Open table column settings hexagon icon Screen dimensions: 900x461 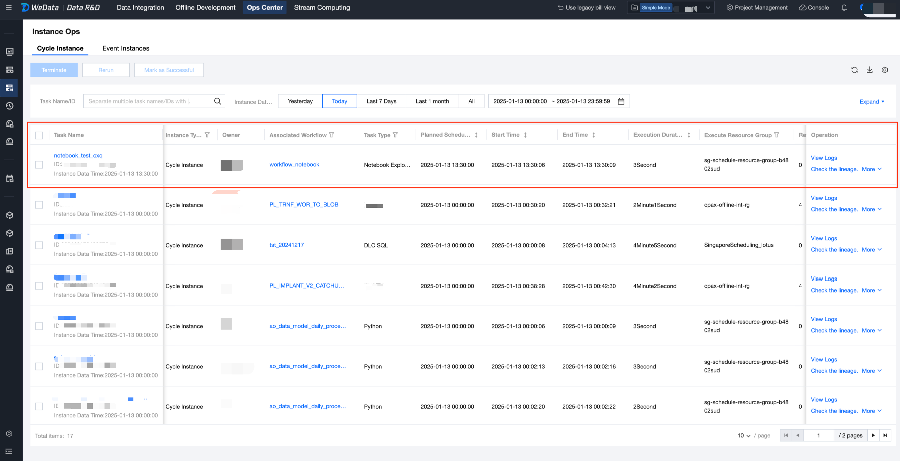click(884, 70)
